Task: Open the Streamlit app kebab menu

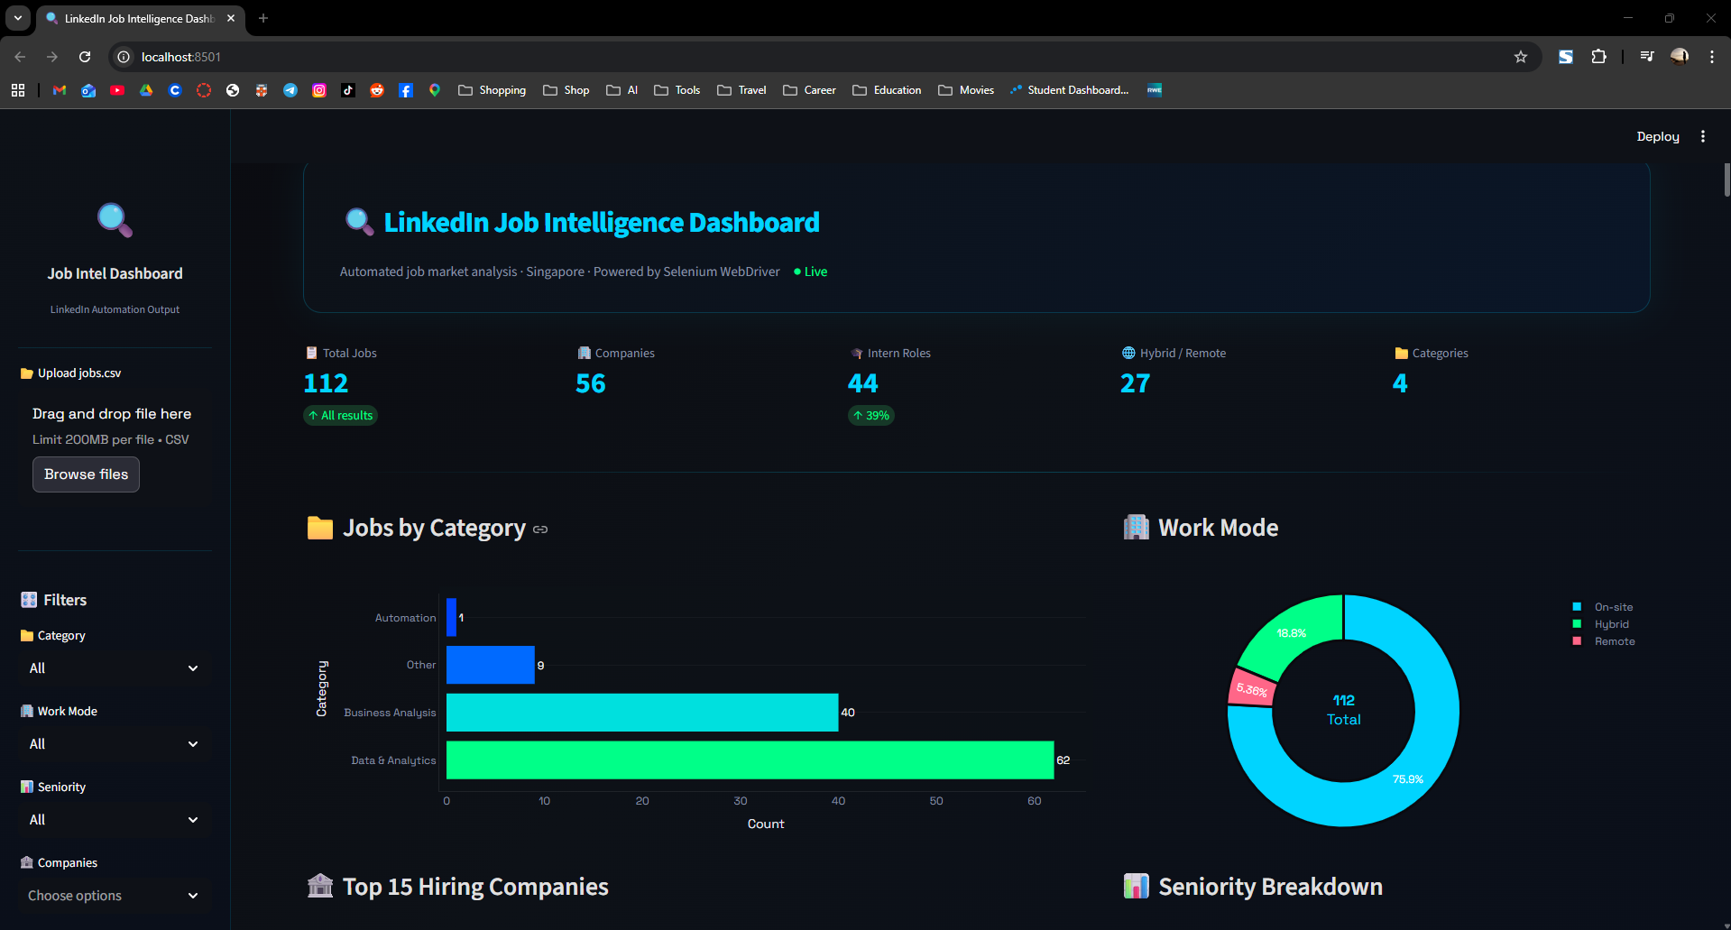Action: click(x=1703, y=136)
